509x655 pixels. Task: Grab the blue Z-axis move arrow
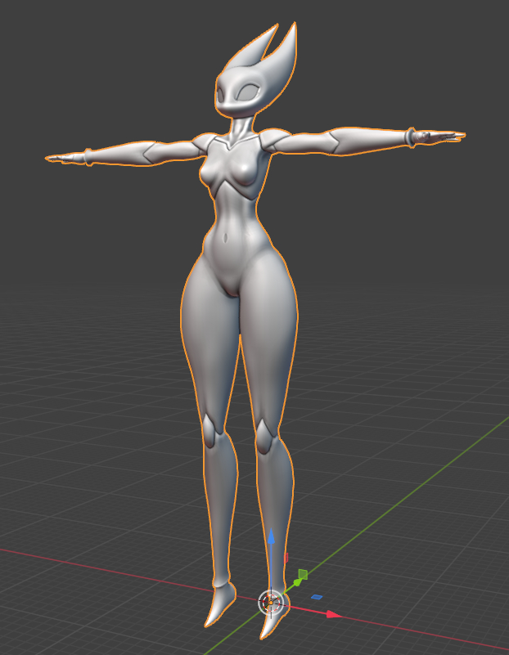pos(272,538)
